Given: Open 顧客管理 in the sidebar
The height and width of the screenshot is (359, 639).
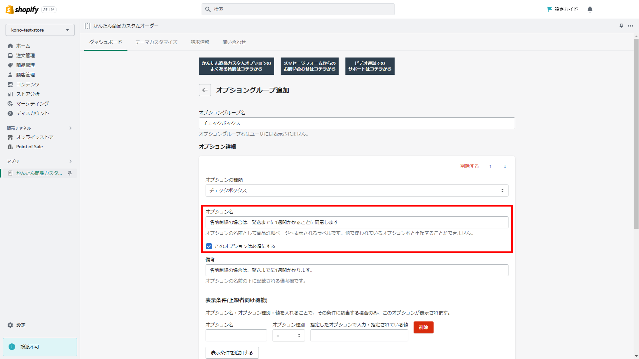Looking at the screenshot, I should 25,74.
